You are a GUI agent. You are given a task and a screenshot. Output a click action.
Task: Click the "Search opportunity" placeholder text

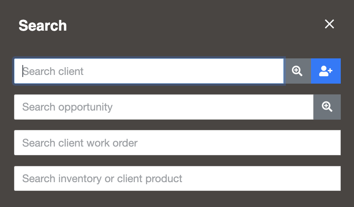[67, 107]
